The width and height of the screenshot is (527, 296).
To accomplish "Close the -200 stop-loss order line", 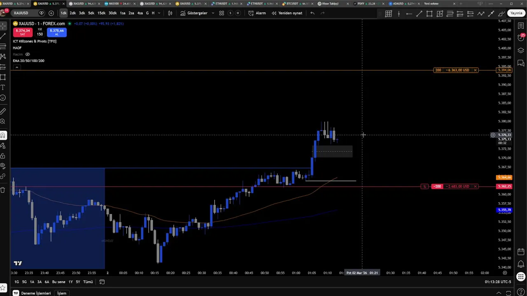I will click(x=475, y=187).
